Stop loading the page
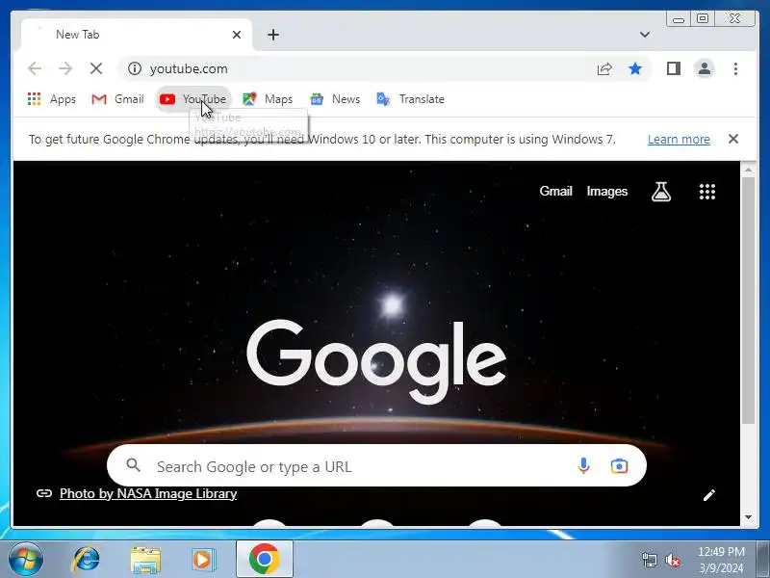 tap(96, 68)
